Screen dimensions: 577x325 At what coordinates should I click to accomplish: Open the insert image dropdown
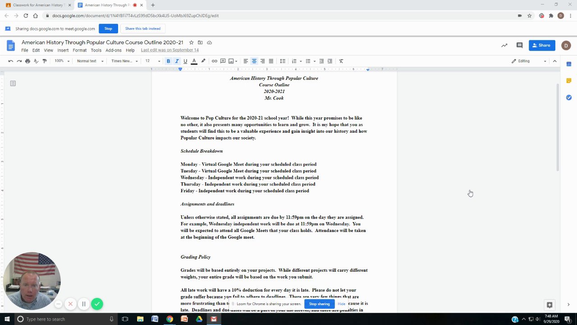tap(233, 61)
